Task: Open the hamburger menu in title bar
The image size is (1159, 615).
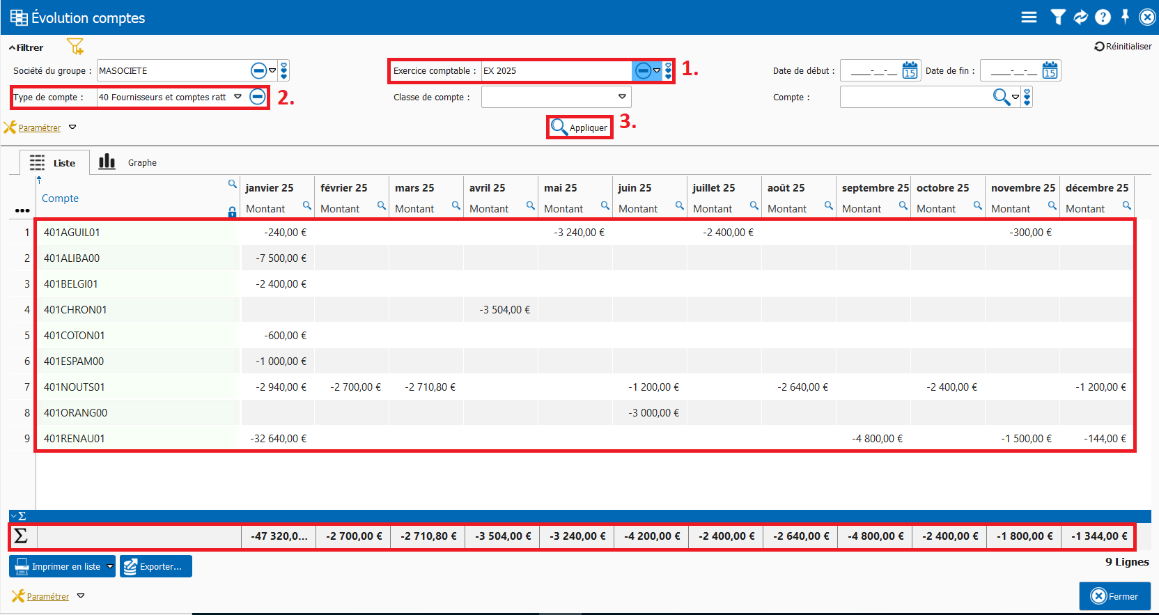Action: (1029, 17)
